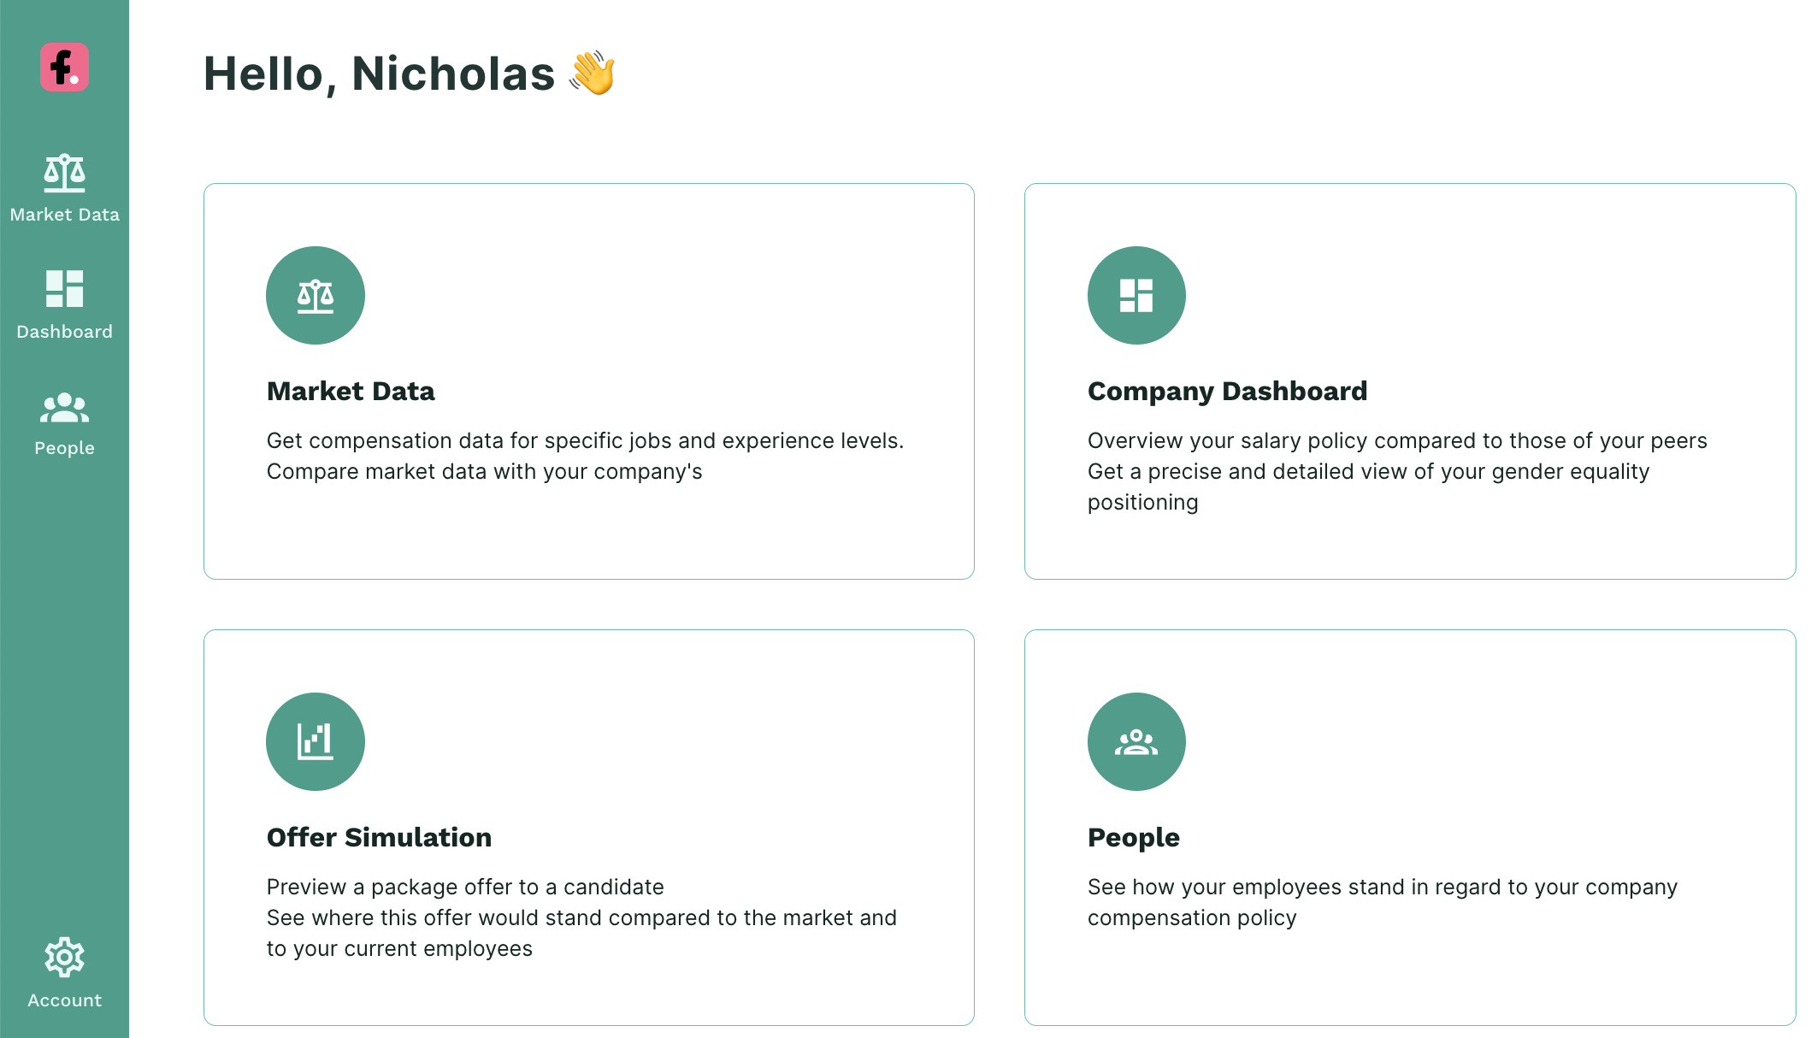
Task: Click the Figures logo at sidebar top
Action: pos(64,67)
